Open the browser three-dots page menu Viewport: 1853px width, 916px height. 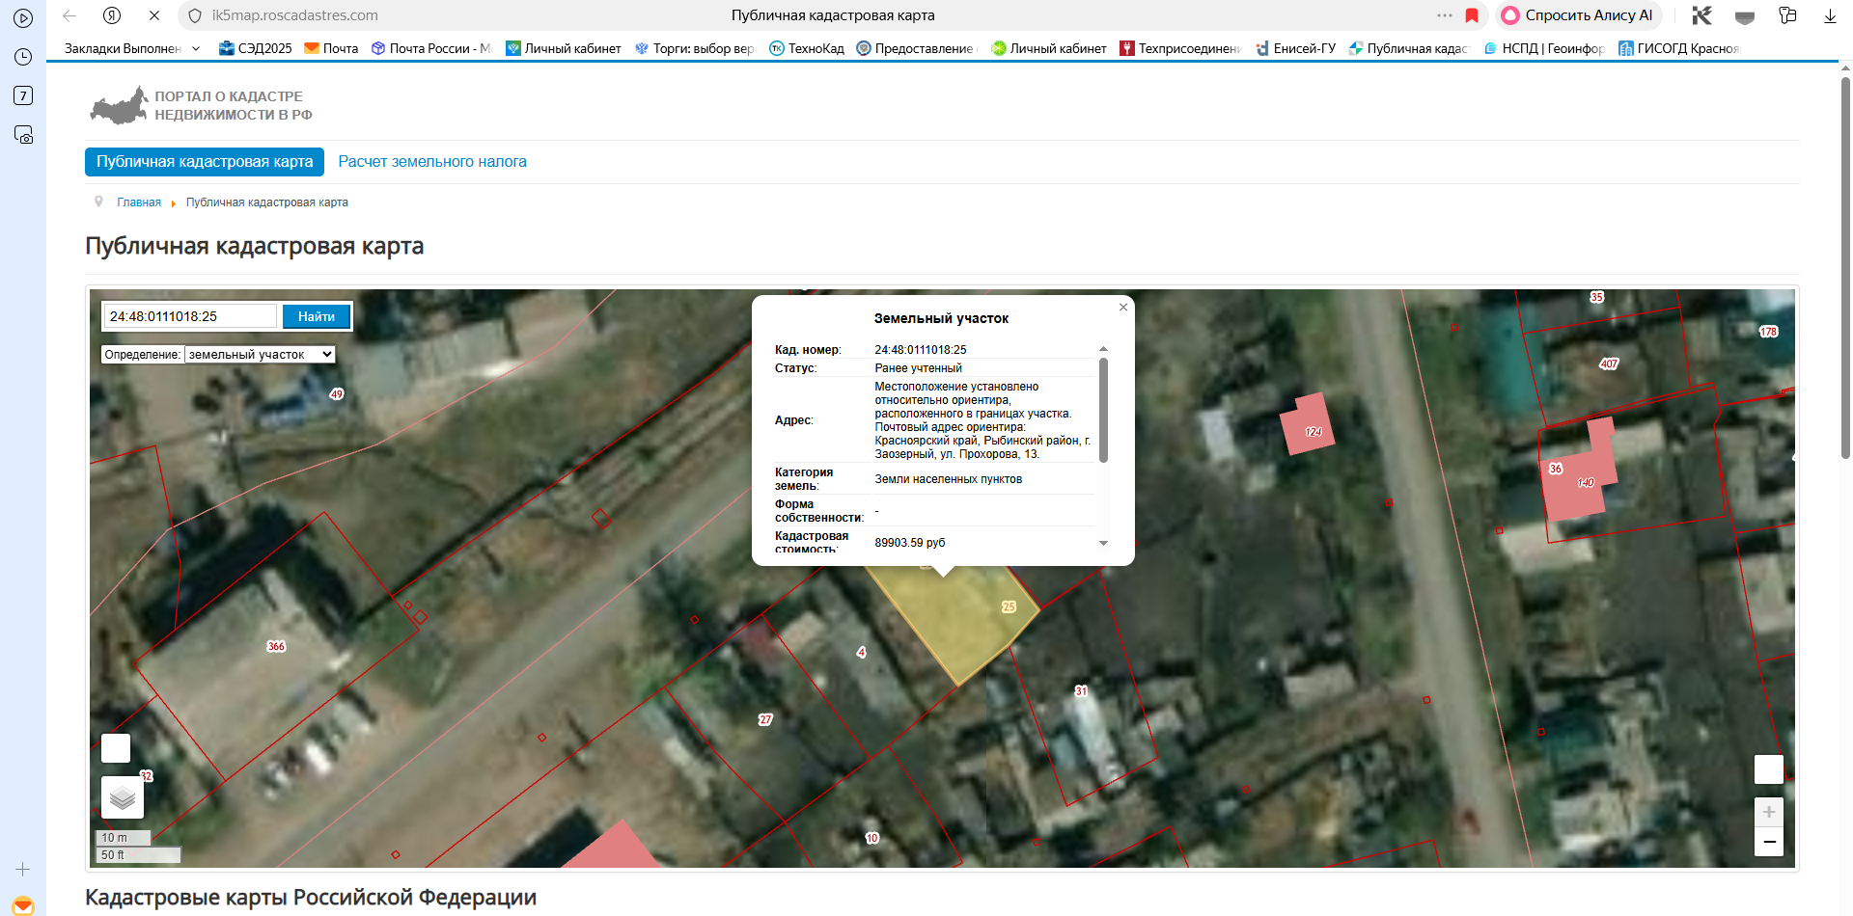coord(1444,15)
